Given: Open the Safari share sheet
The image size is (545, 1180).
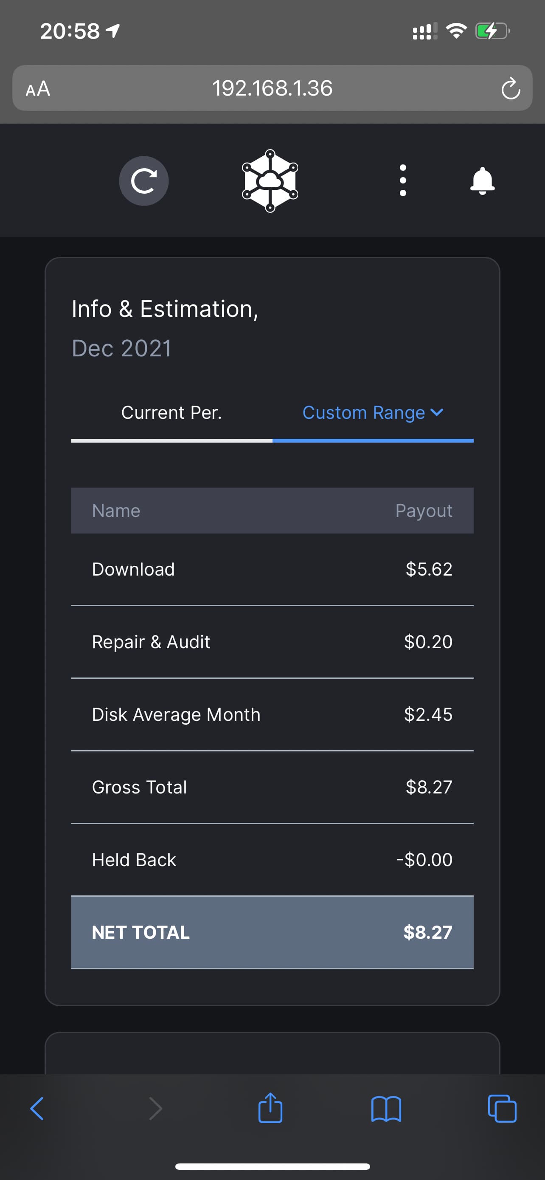Looking at the screenshot, I should coord(270,1108).
